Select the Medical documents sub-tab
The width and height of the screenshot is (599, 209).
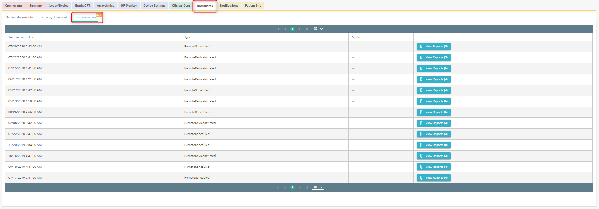pos(19,17)
